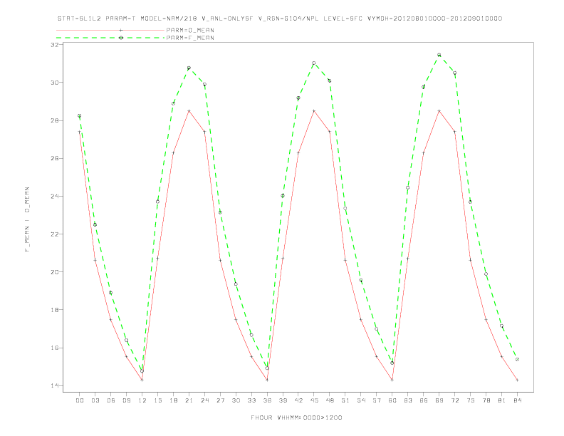Screen dimensions: 564x436
Task: Click y-axis tick label 32
Action: point(55,45)
